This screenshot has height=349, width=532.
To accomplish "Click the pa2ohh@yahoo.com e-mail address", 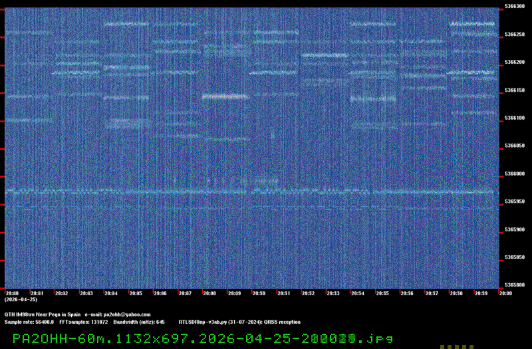I will [127, 314].
